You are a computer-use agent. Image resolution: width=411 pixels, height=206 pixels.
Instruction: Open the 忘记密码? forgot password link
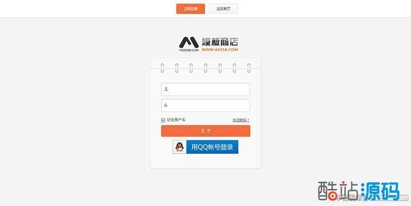pos(241,120)
